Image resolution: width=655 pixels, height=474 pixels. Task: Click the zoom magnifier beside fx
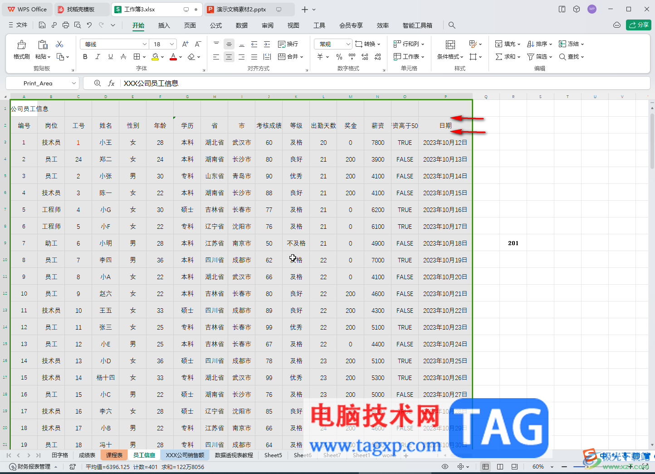97,83
